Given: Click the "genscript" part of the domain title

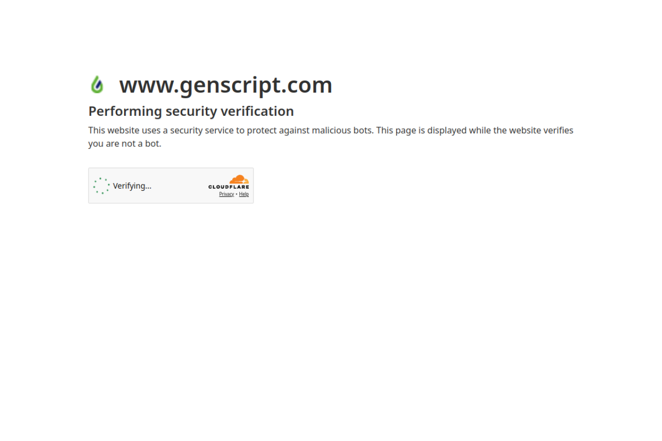Looking at the screenshot, I should [230, 85].
